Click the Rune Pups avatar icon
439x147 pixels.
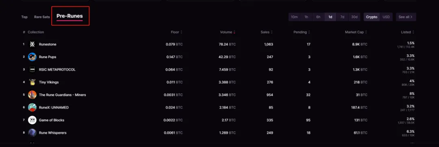coord(32,57)
